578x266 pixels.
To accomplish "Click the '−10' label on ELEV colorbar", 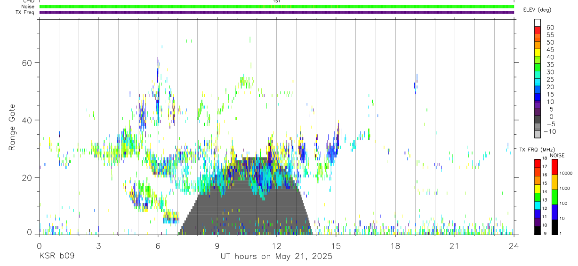I will pos(549,132).
